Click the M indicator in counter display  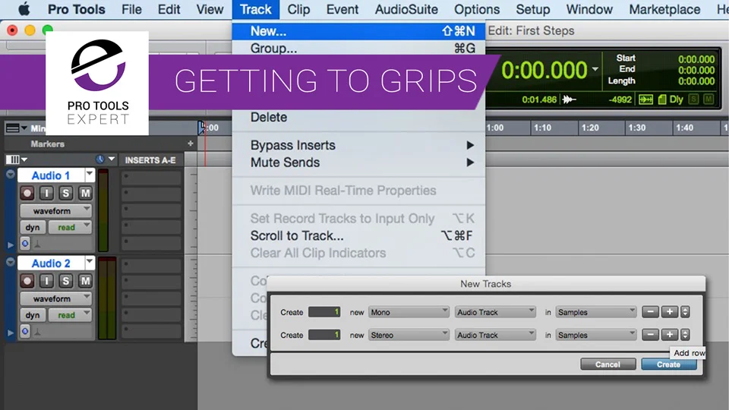coord(708,99)
